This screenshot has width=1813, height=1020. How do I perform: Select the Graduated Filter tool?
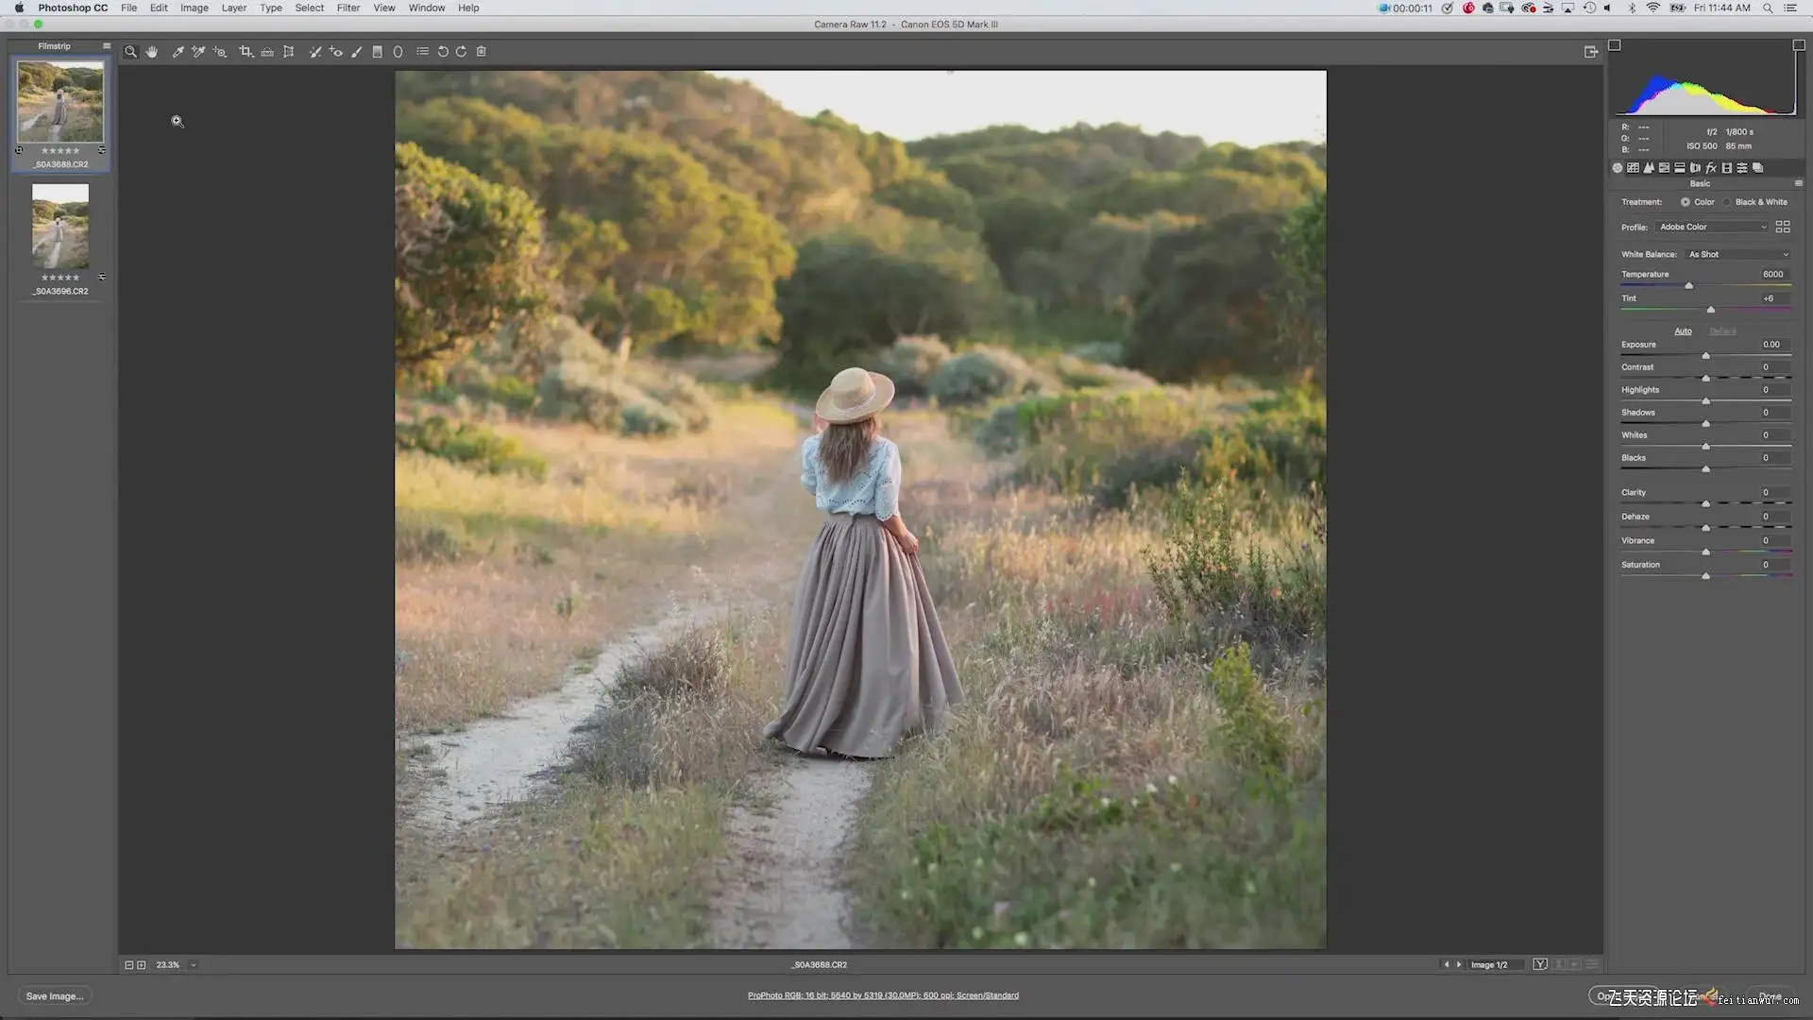(378, 52)
